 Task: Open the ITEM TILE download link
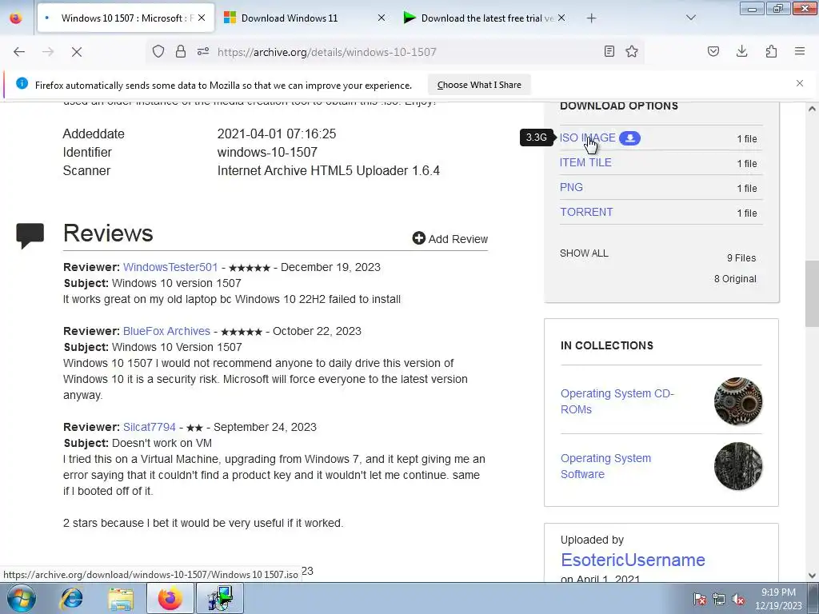(585, 162)
